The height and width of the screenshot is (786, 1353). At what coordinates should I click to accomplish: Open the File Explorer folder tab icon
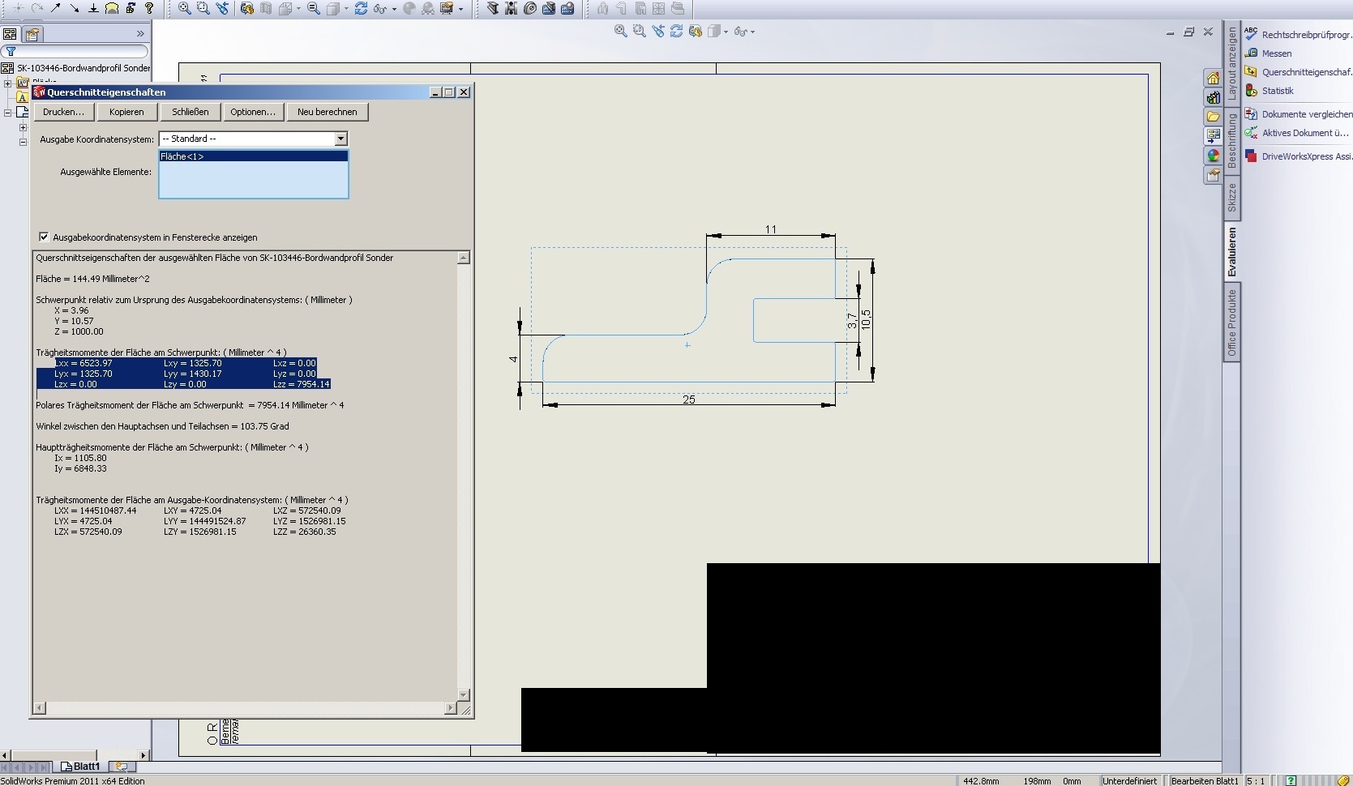pos(1213,117)
